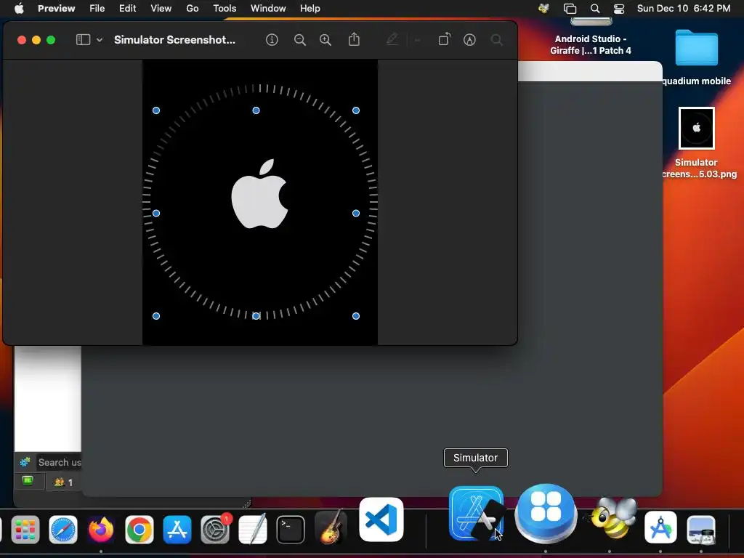Screen dimensions: 744x558
Task: Click the bottom-right selection handle
Action: pos(356,316)
